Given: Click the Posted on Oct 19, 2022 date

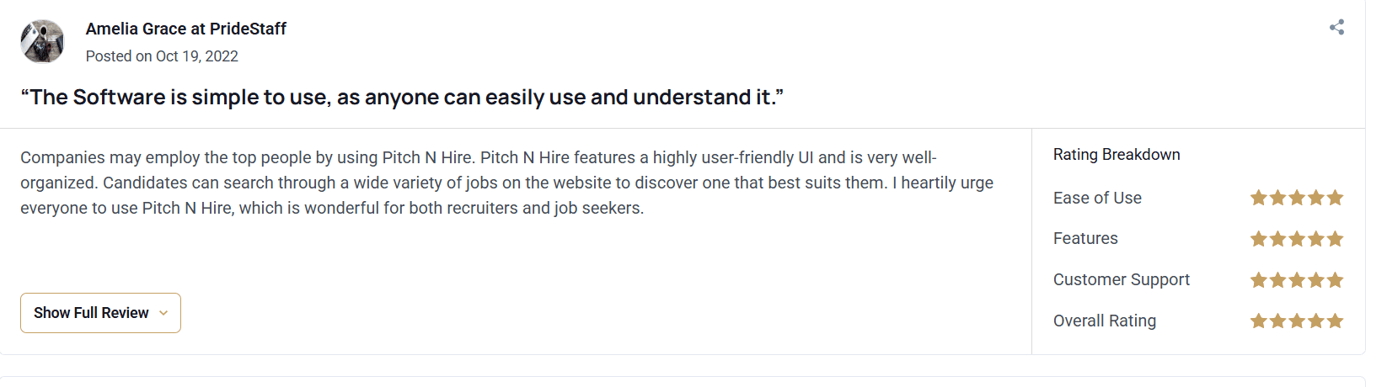Looking at the screenshot, I should [162, 56].
